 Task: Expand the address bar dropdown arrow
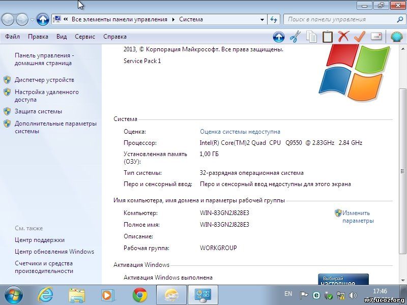(x=262, y=19)
